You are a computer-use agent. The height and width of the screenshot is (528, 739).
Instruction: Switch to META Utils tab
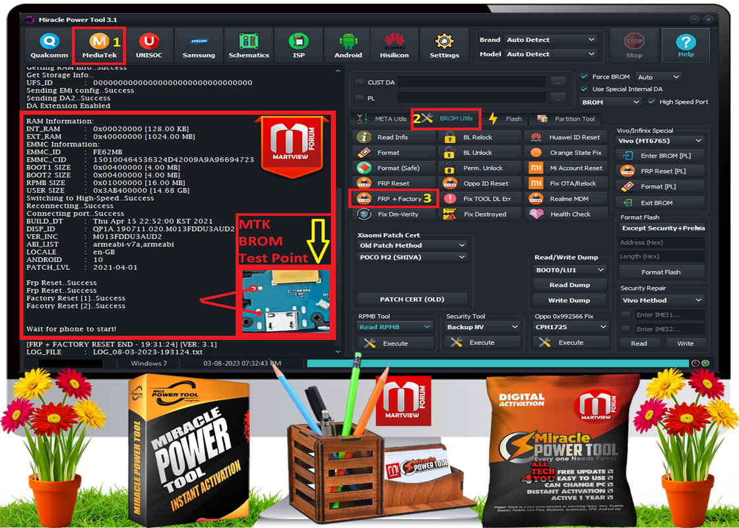tap(381, 118)
